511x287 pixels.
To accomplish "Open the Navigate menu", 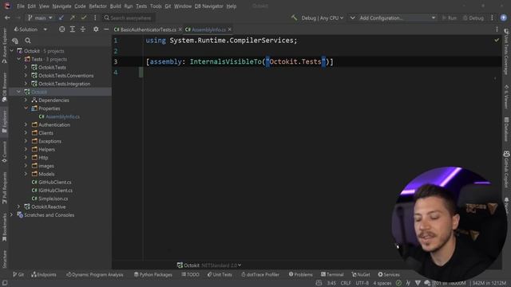I will [61, 6].
